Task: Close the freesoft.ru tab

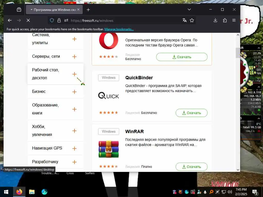Action: click(x=78, y=9)
